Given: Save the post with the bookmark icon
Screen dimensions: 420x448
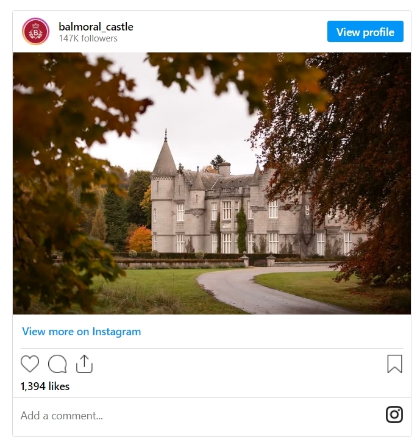Looking at the screenshot, I should 394,364.
